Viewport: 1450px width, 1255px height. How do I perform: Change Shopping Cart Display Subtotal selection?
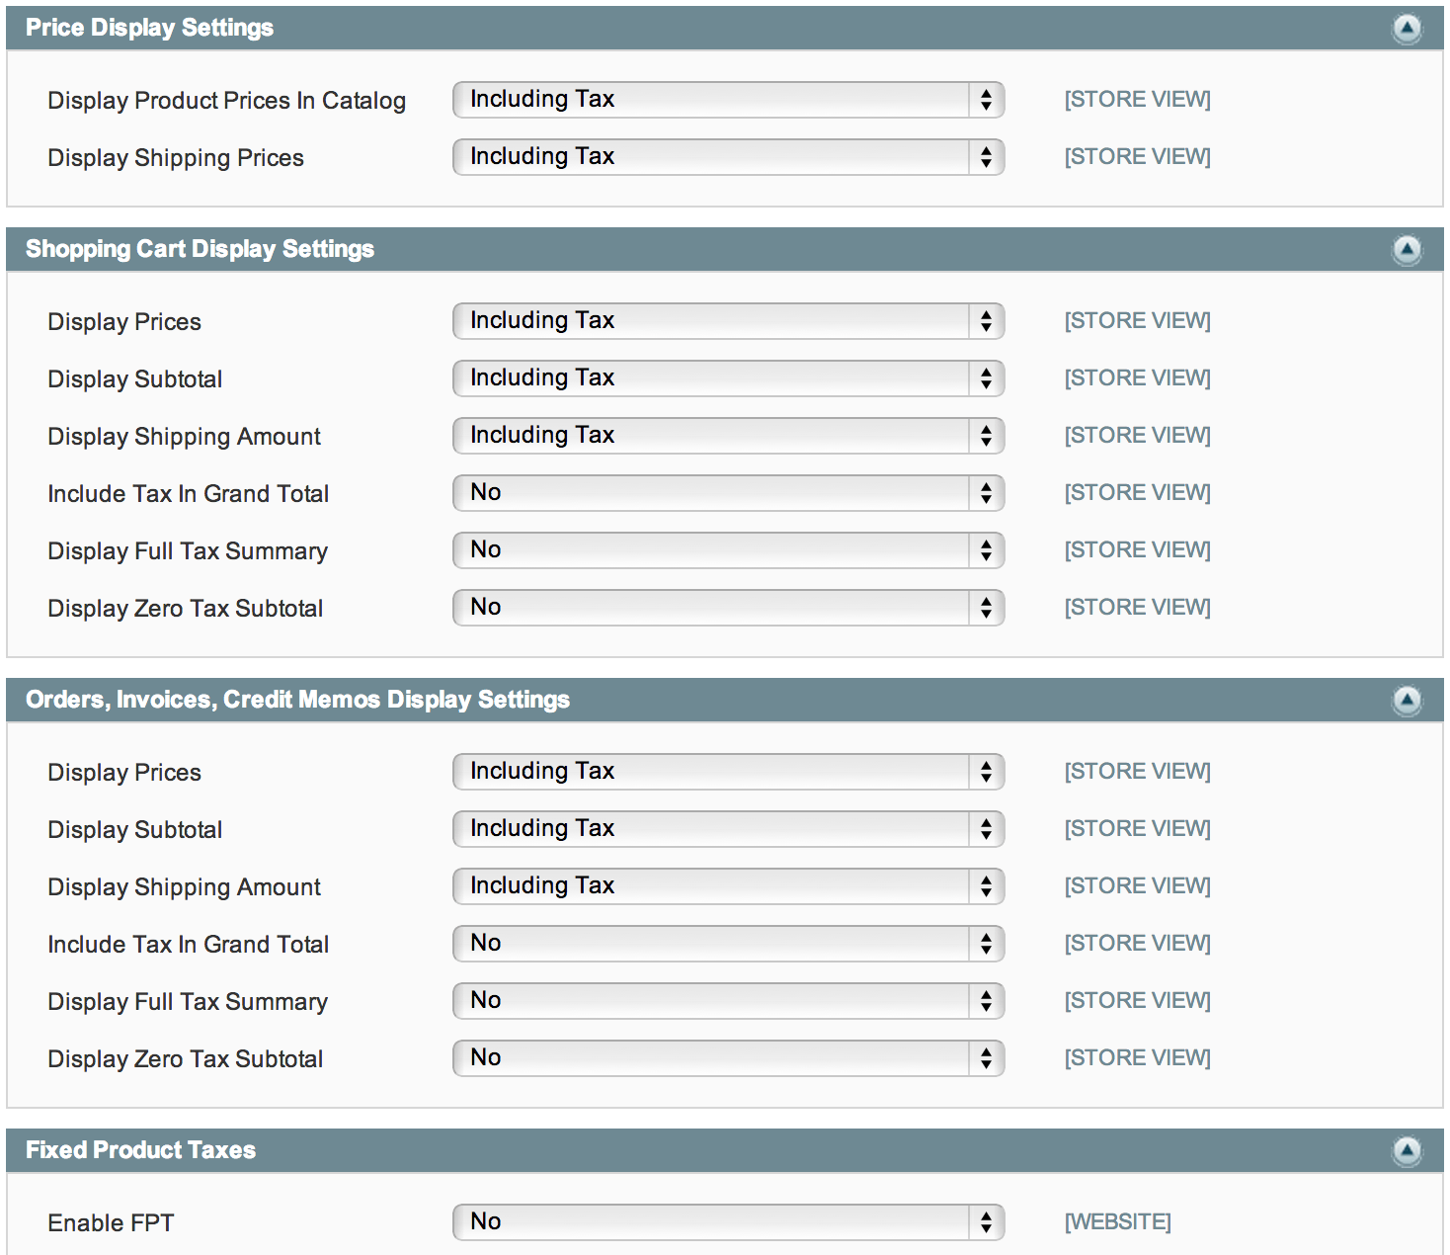728,378
